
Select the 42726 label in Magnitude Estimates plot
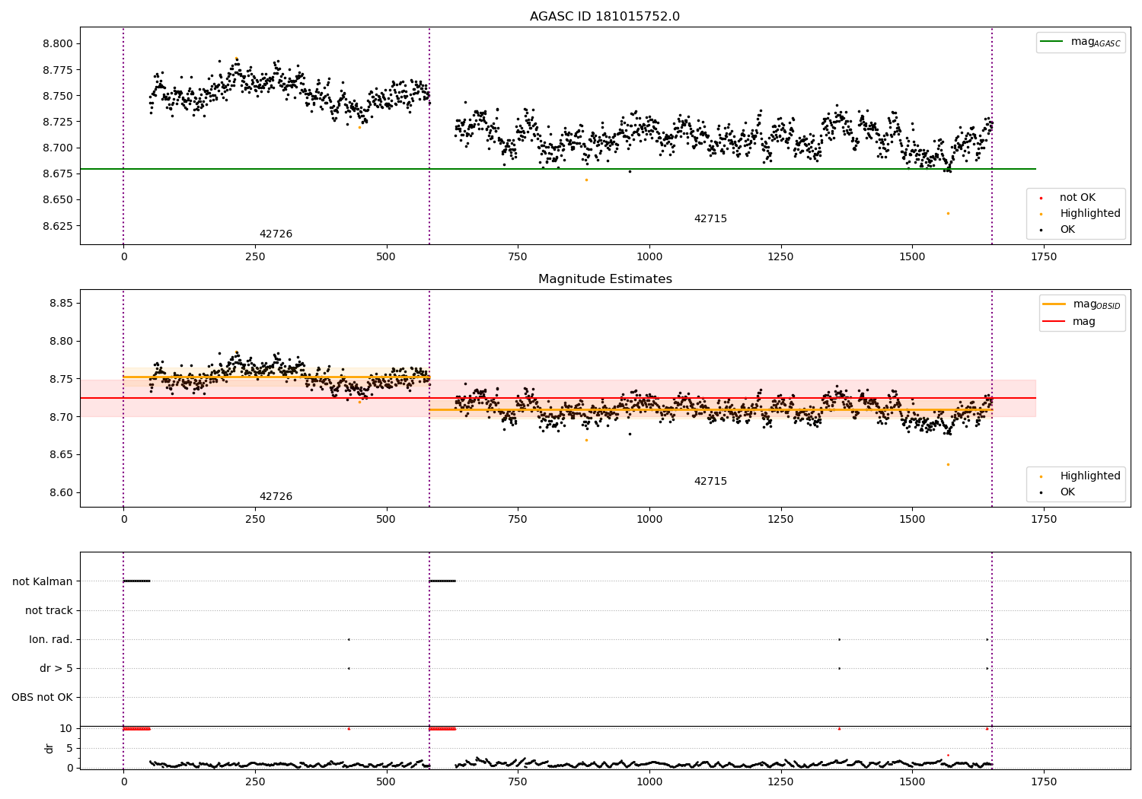pyautogui.click(x=276, y=497)
